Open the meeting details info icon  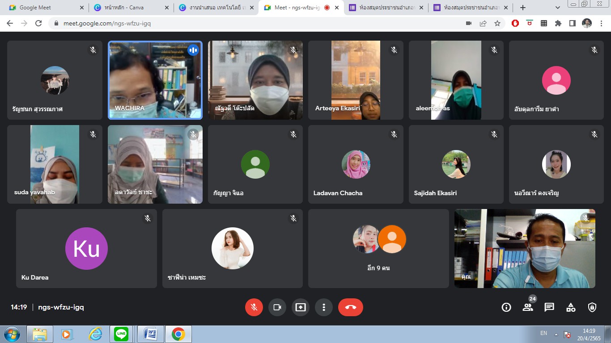(506, 307)
